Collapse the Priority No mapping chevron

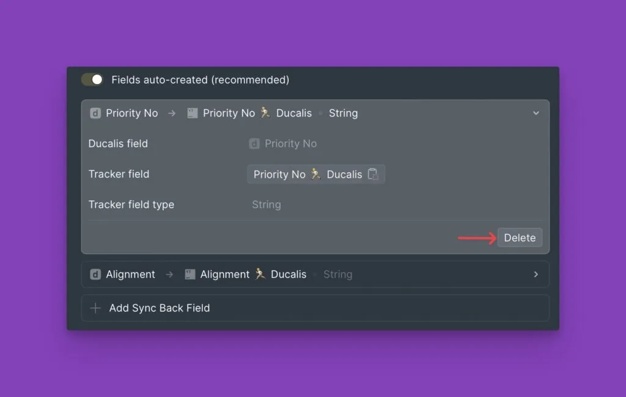click(x=536, y=113)
